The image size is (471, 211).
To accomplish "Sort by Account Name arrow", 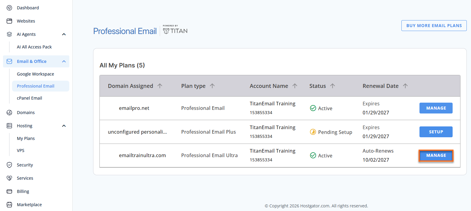I will point(295,86).
